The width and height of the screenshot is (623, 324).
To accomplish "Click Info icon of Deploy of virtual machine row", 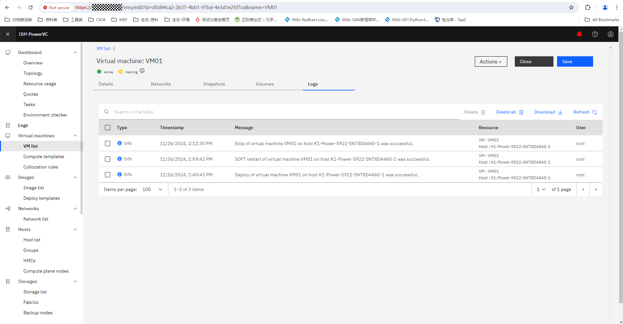I will click(120, 174).
